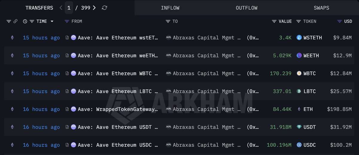Switch to the OUTFLOW tab
Image resolution: width=359 pixels, height=155 pixels.
click(247, 8)
